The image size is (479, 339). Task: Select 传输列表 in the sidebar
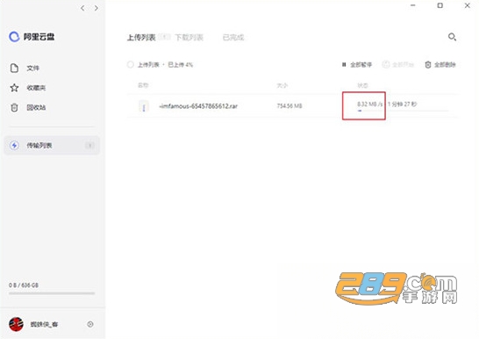(52, 145)
